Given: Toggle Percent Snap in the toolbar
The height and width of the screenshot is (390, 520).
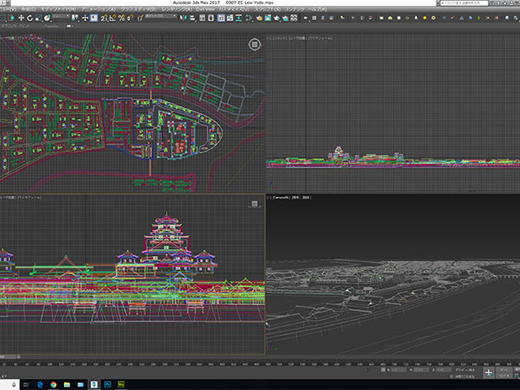Looking at the screenshot, I should point(121,18).
